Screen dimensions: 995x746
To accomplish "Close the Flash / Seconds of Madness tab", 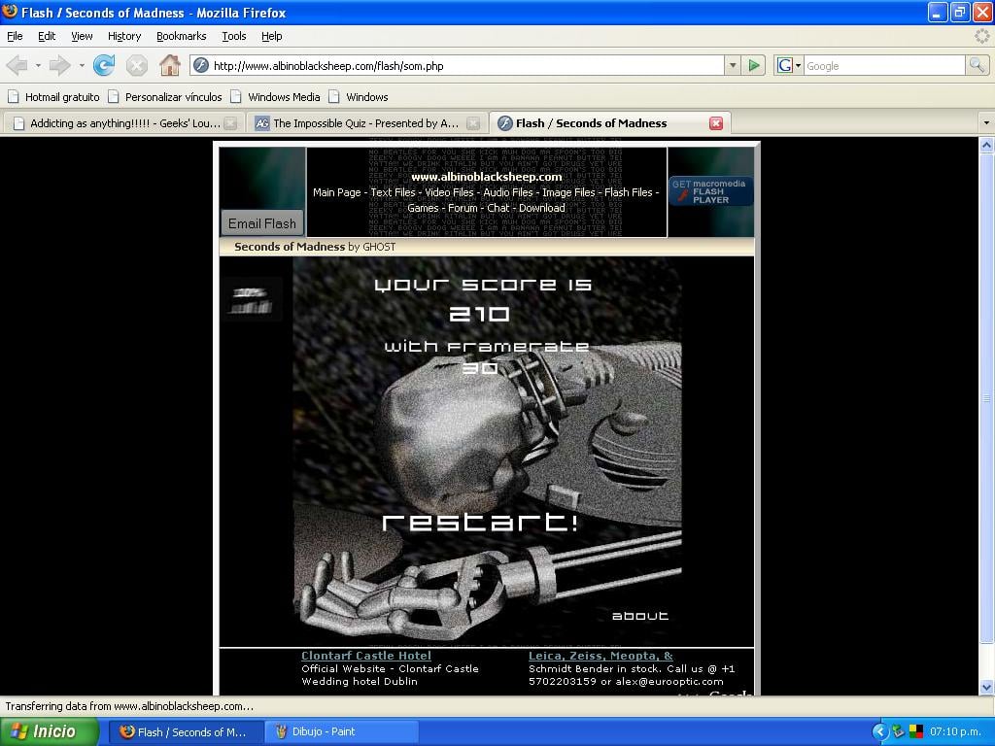I will click(x=716, y=123).
